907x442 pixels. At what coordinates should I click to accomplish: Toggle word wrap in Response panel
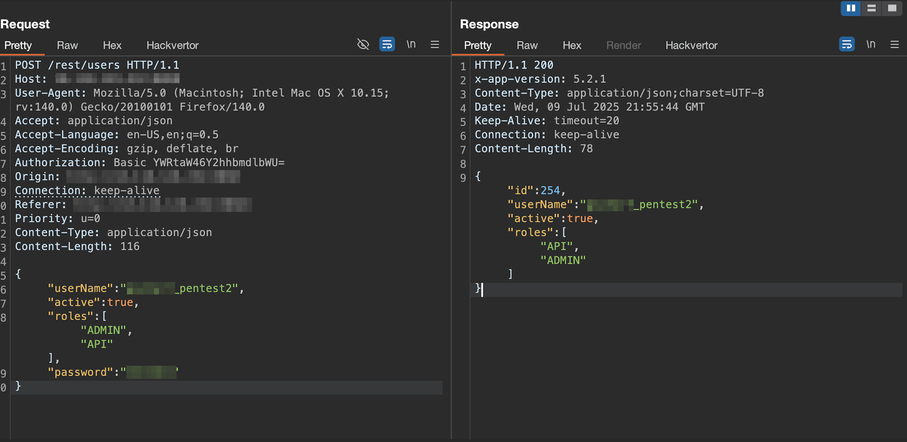coord(846,44)
